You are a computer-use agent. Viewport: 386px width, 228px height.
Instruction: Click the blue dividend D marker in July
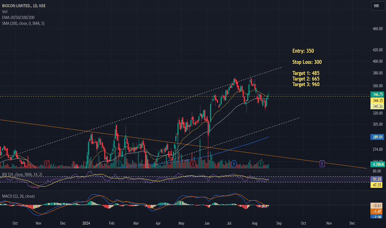(x=234, y=163)
